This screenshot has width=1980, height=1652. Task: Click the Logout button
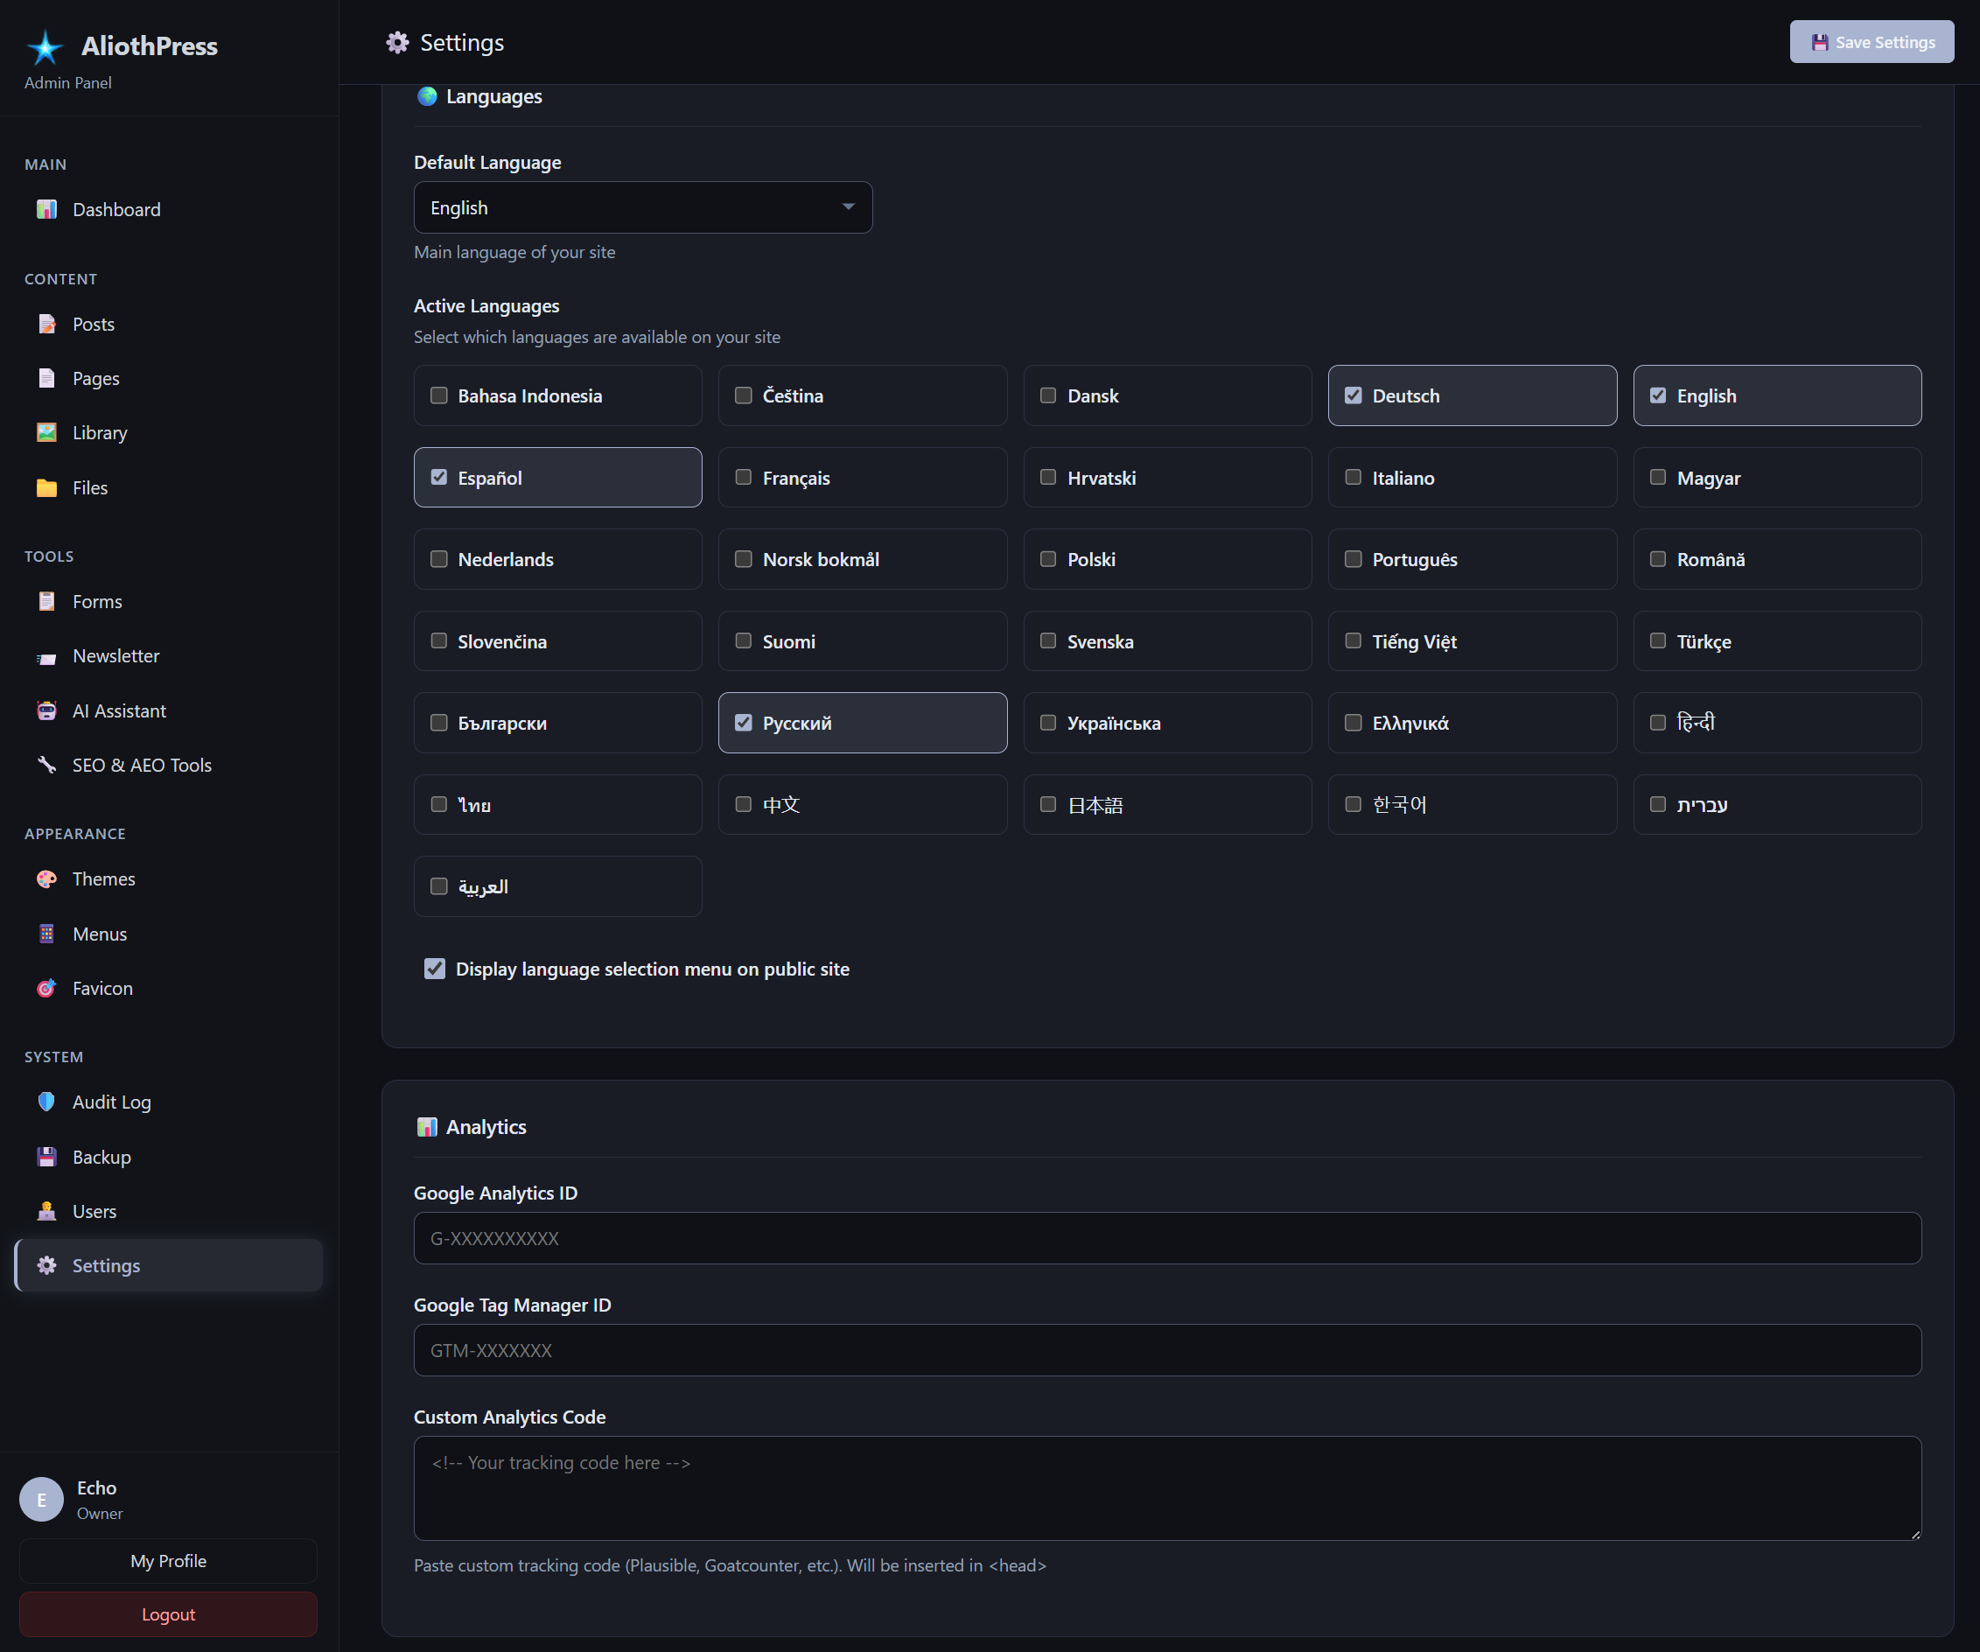click(x=168, y=1614)
